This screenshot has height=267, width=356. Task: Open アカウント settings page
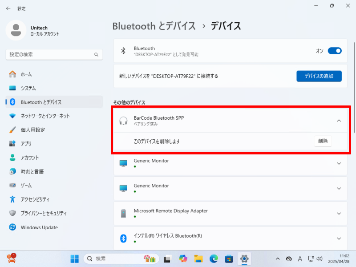54,158
